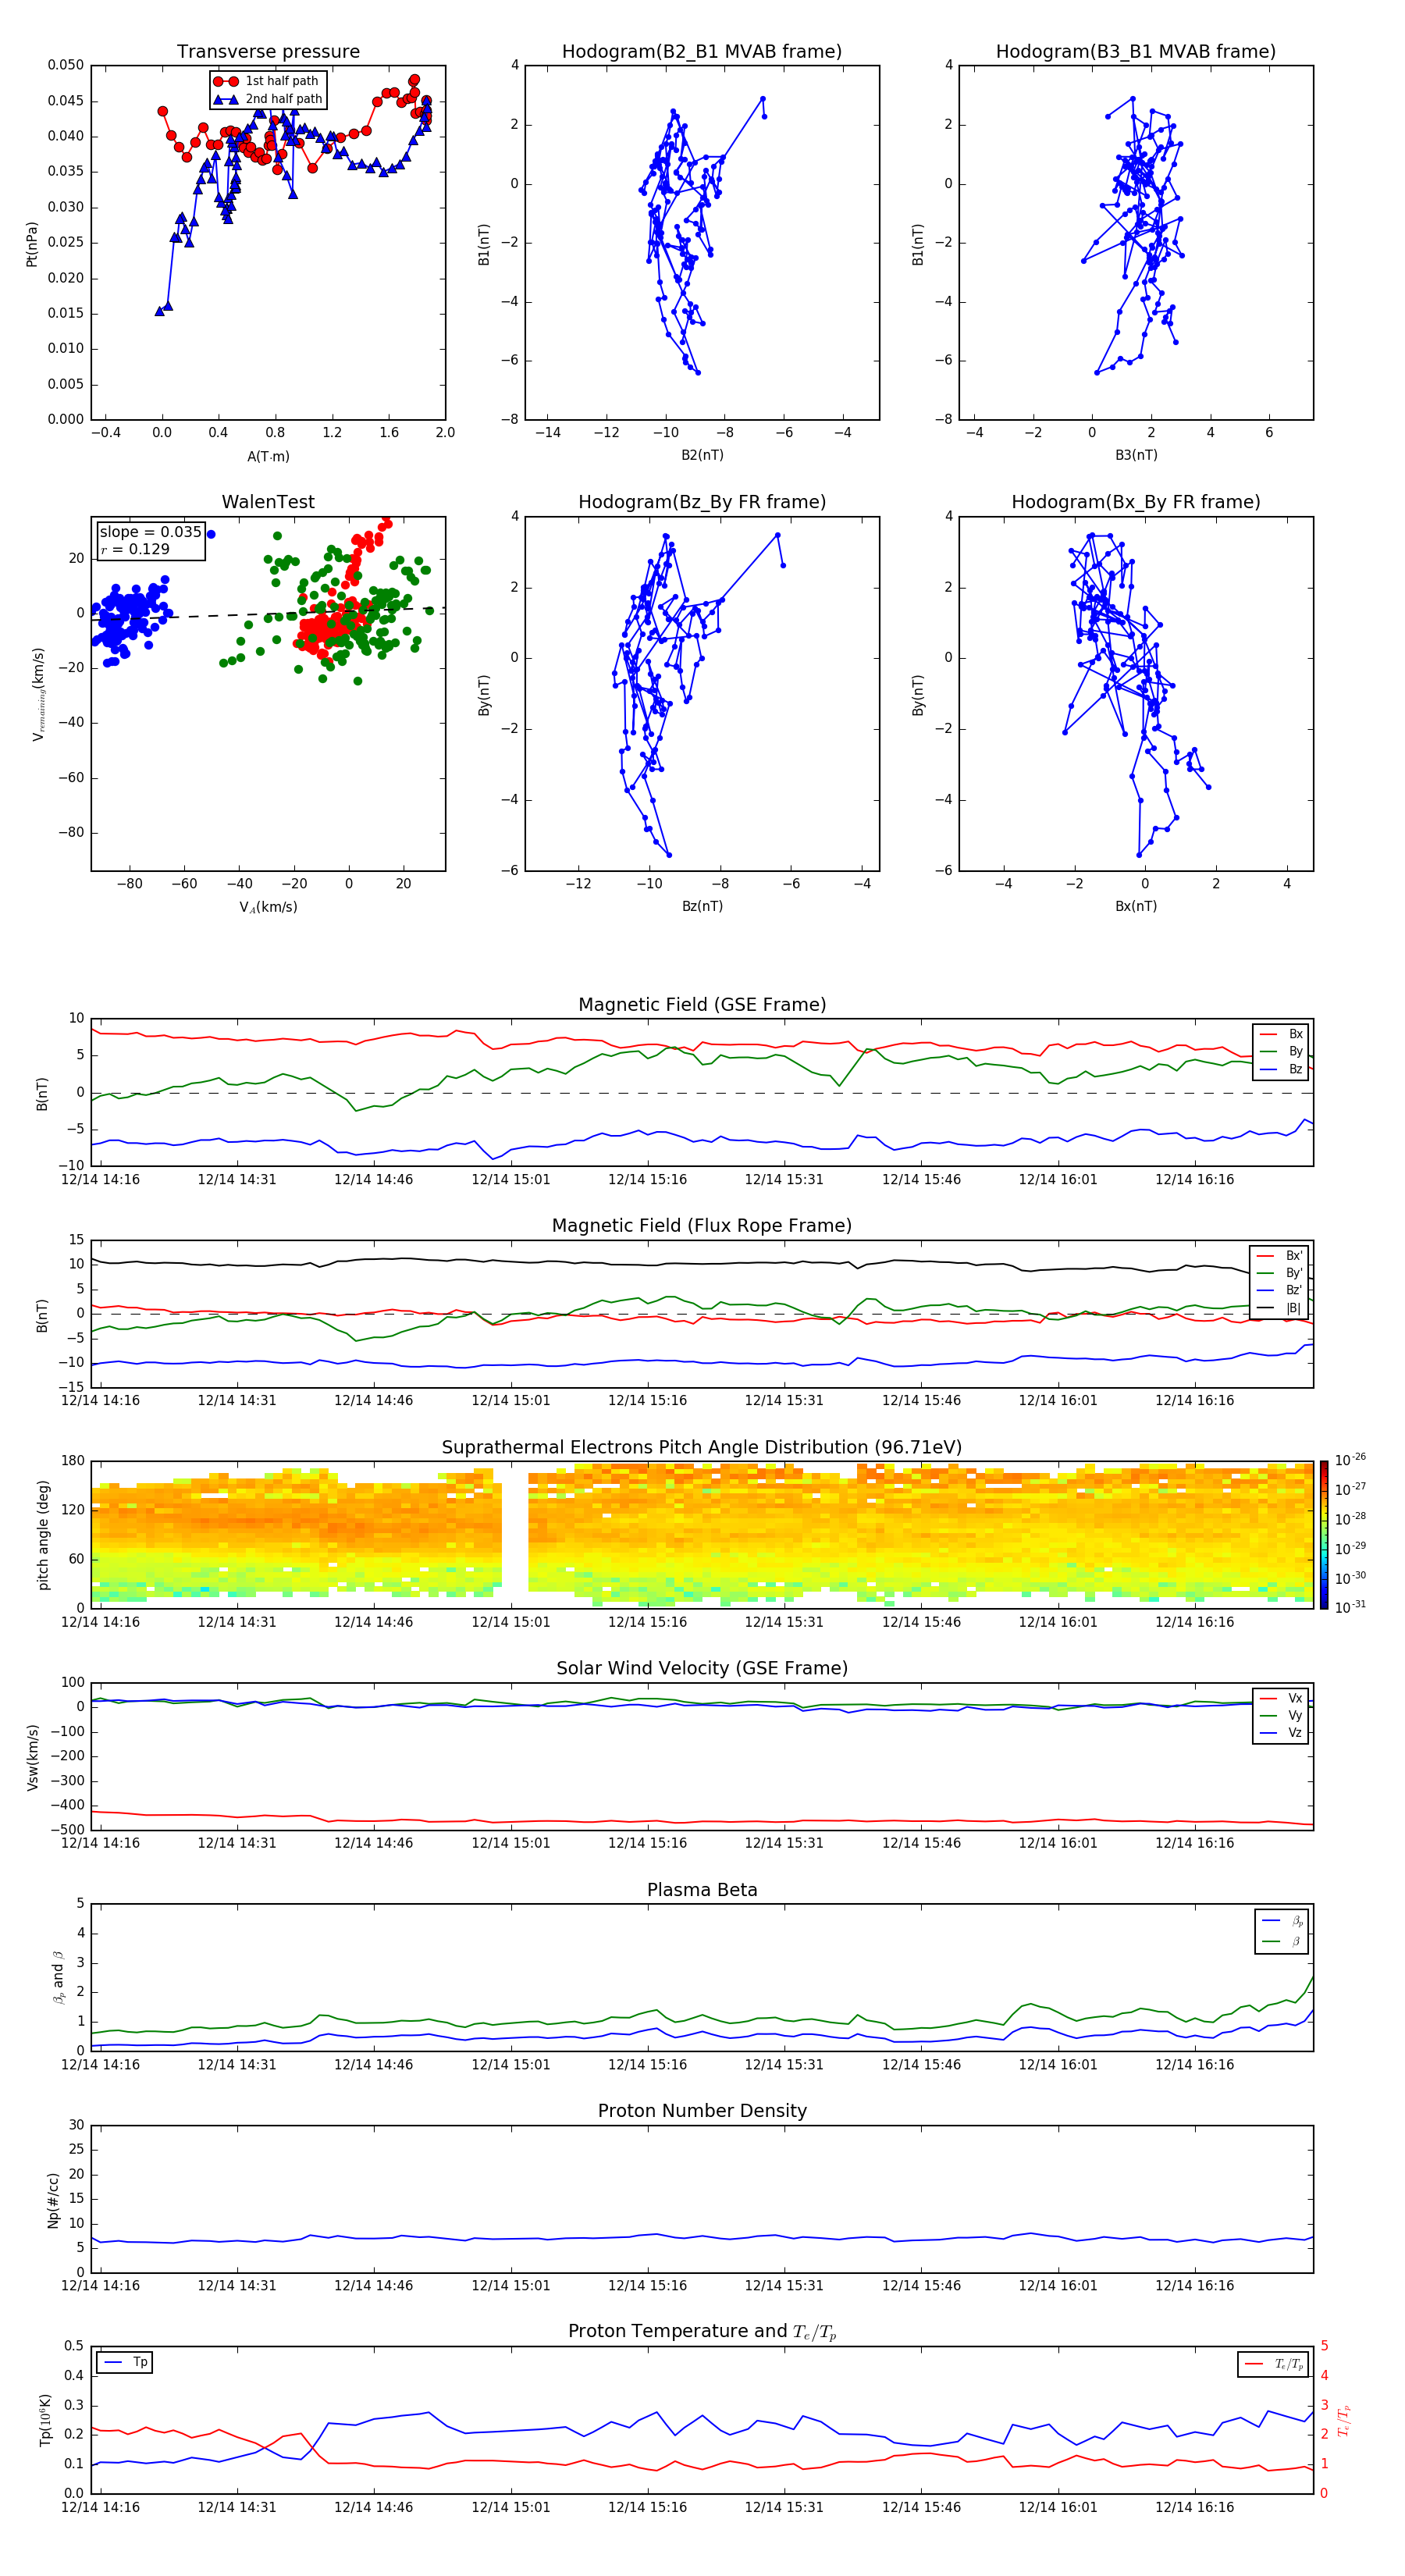
Task: Select '2nd half path' legend entry
Action: (x=268, y=99)
